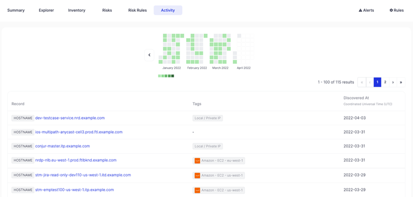Open the Explorer tab
Screen dimensions: 413x197
coord(46,10)
